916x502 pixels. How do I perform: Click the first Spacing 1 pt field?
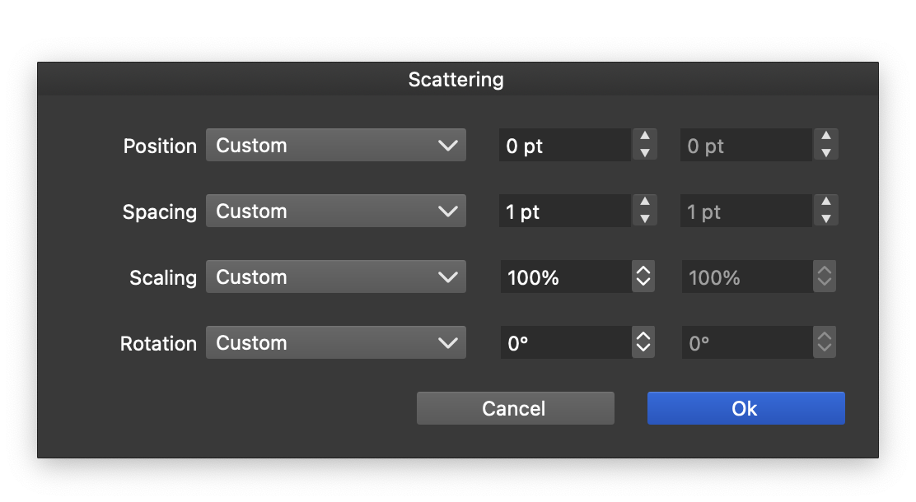(x=565, y=211)
